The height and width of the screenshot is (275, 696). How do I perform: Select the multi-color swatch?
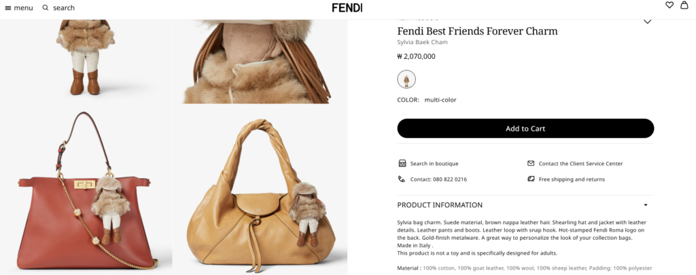(406, 79)
